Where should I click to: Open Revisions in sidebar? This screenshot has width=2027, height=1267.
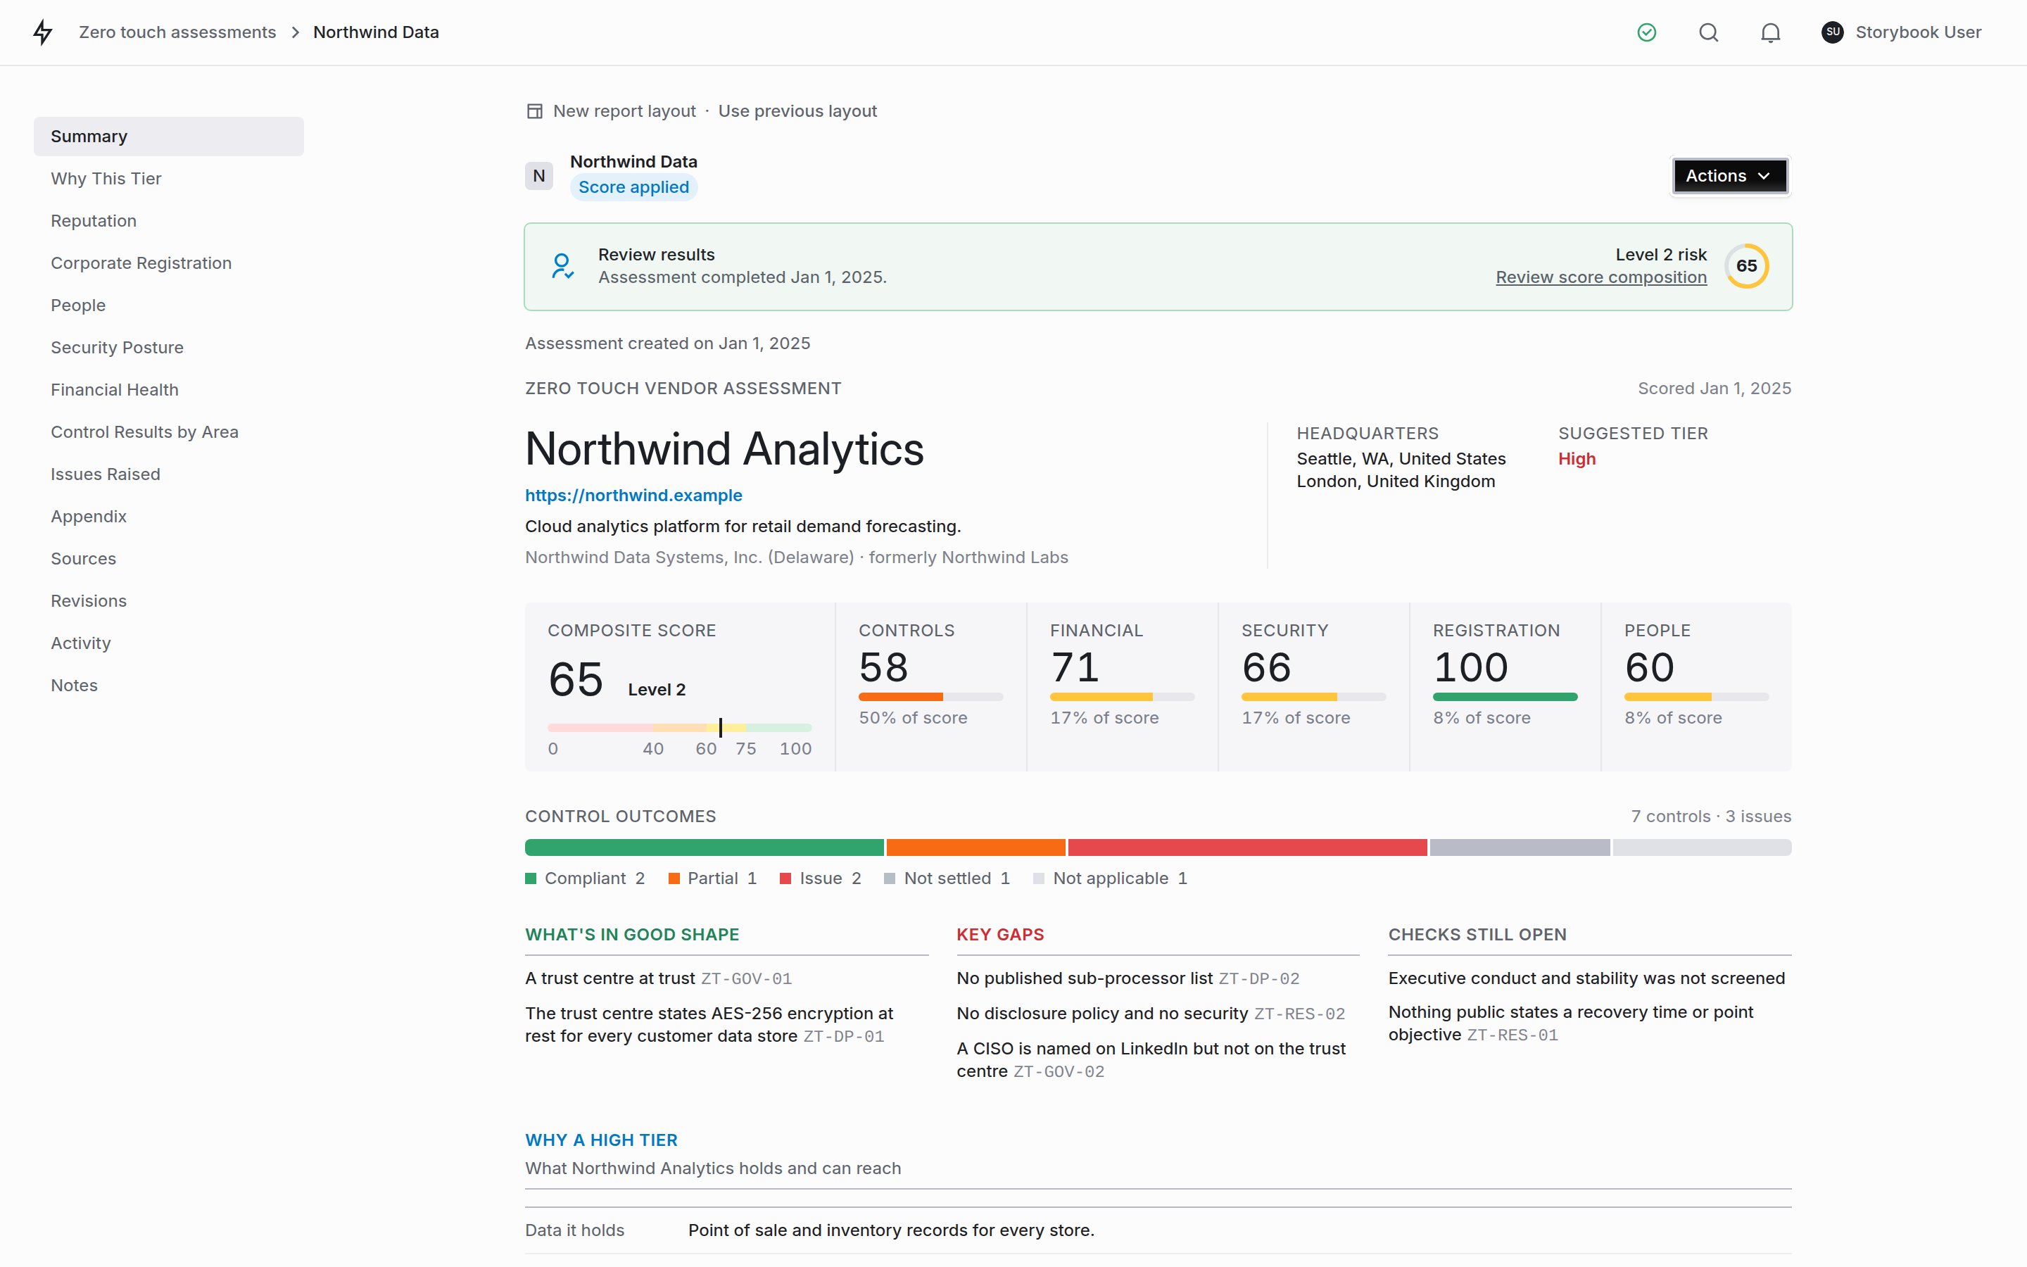point(168,601)
